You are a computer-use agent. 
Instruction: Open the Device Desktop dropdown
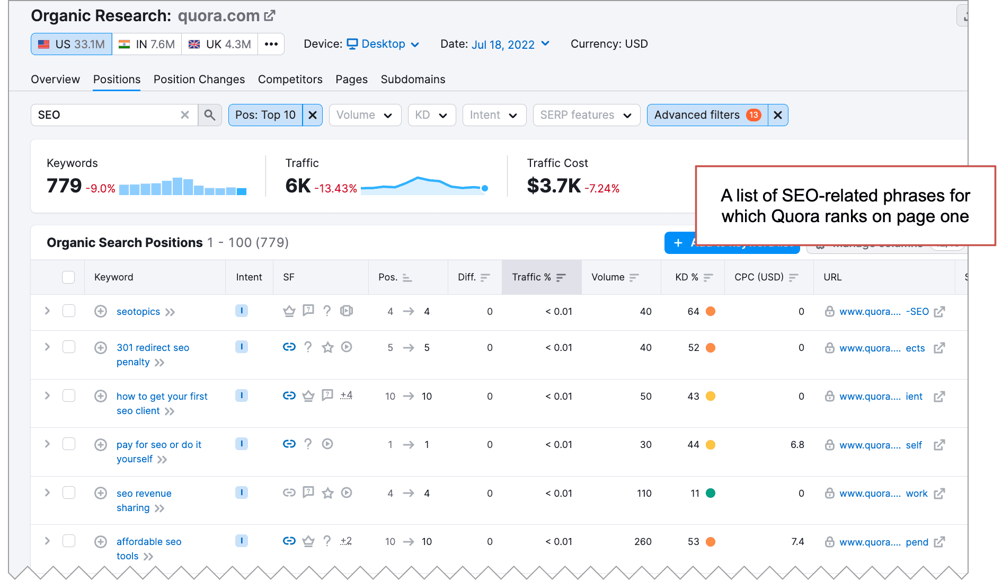point(384,44)
